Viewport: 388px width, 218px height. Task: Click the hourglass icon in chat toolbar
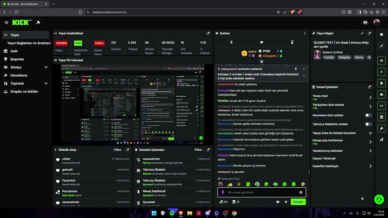point(292,42)
